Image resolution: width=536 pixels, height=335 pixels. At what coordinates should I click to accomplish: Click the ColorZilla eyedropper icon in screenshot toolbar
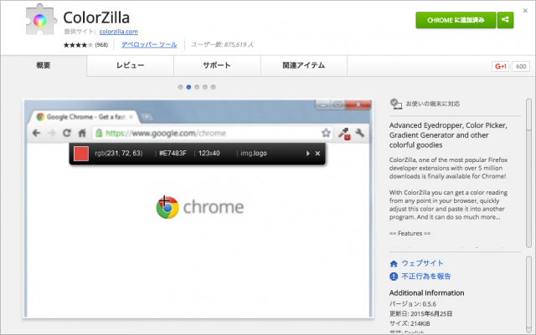[343, 133]
